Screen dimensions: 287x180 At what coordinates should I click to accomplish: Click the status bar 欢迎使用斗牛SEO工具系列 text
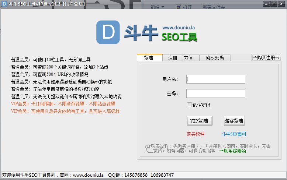[28, 175]
